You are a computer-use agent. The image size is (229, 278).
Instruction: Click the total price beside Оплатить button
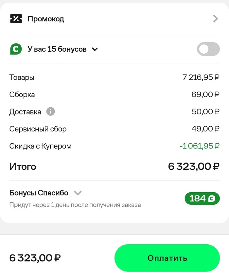[35, 258]
